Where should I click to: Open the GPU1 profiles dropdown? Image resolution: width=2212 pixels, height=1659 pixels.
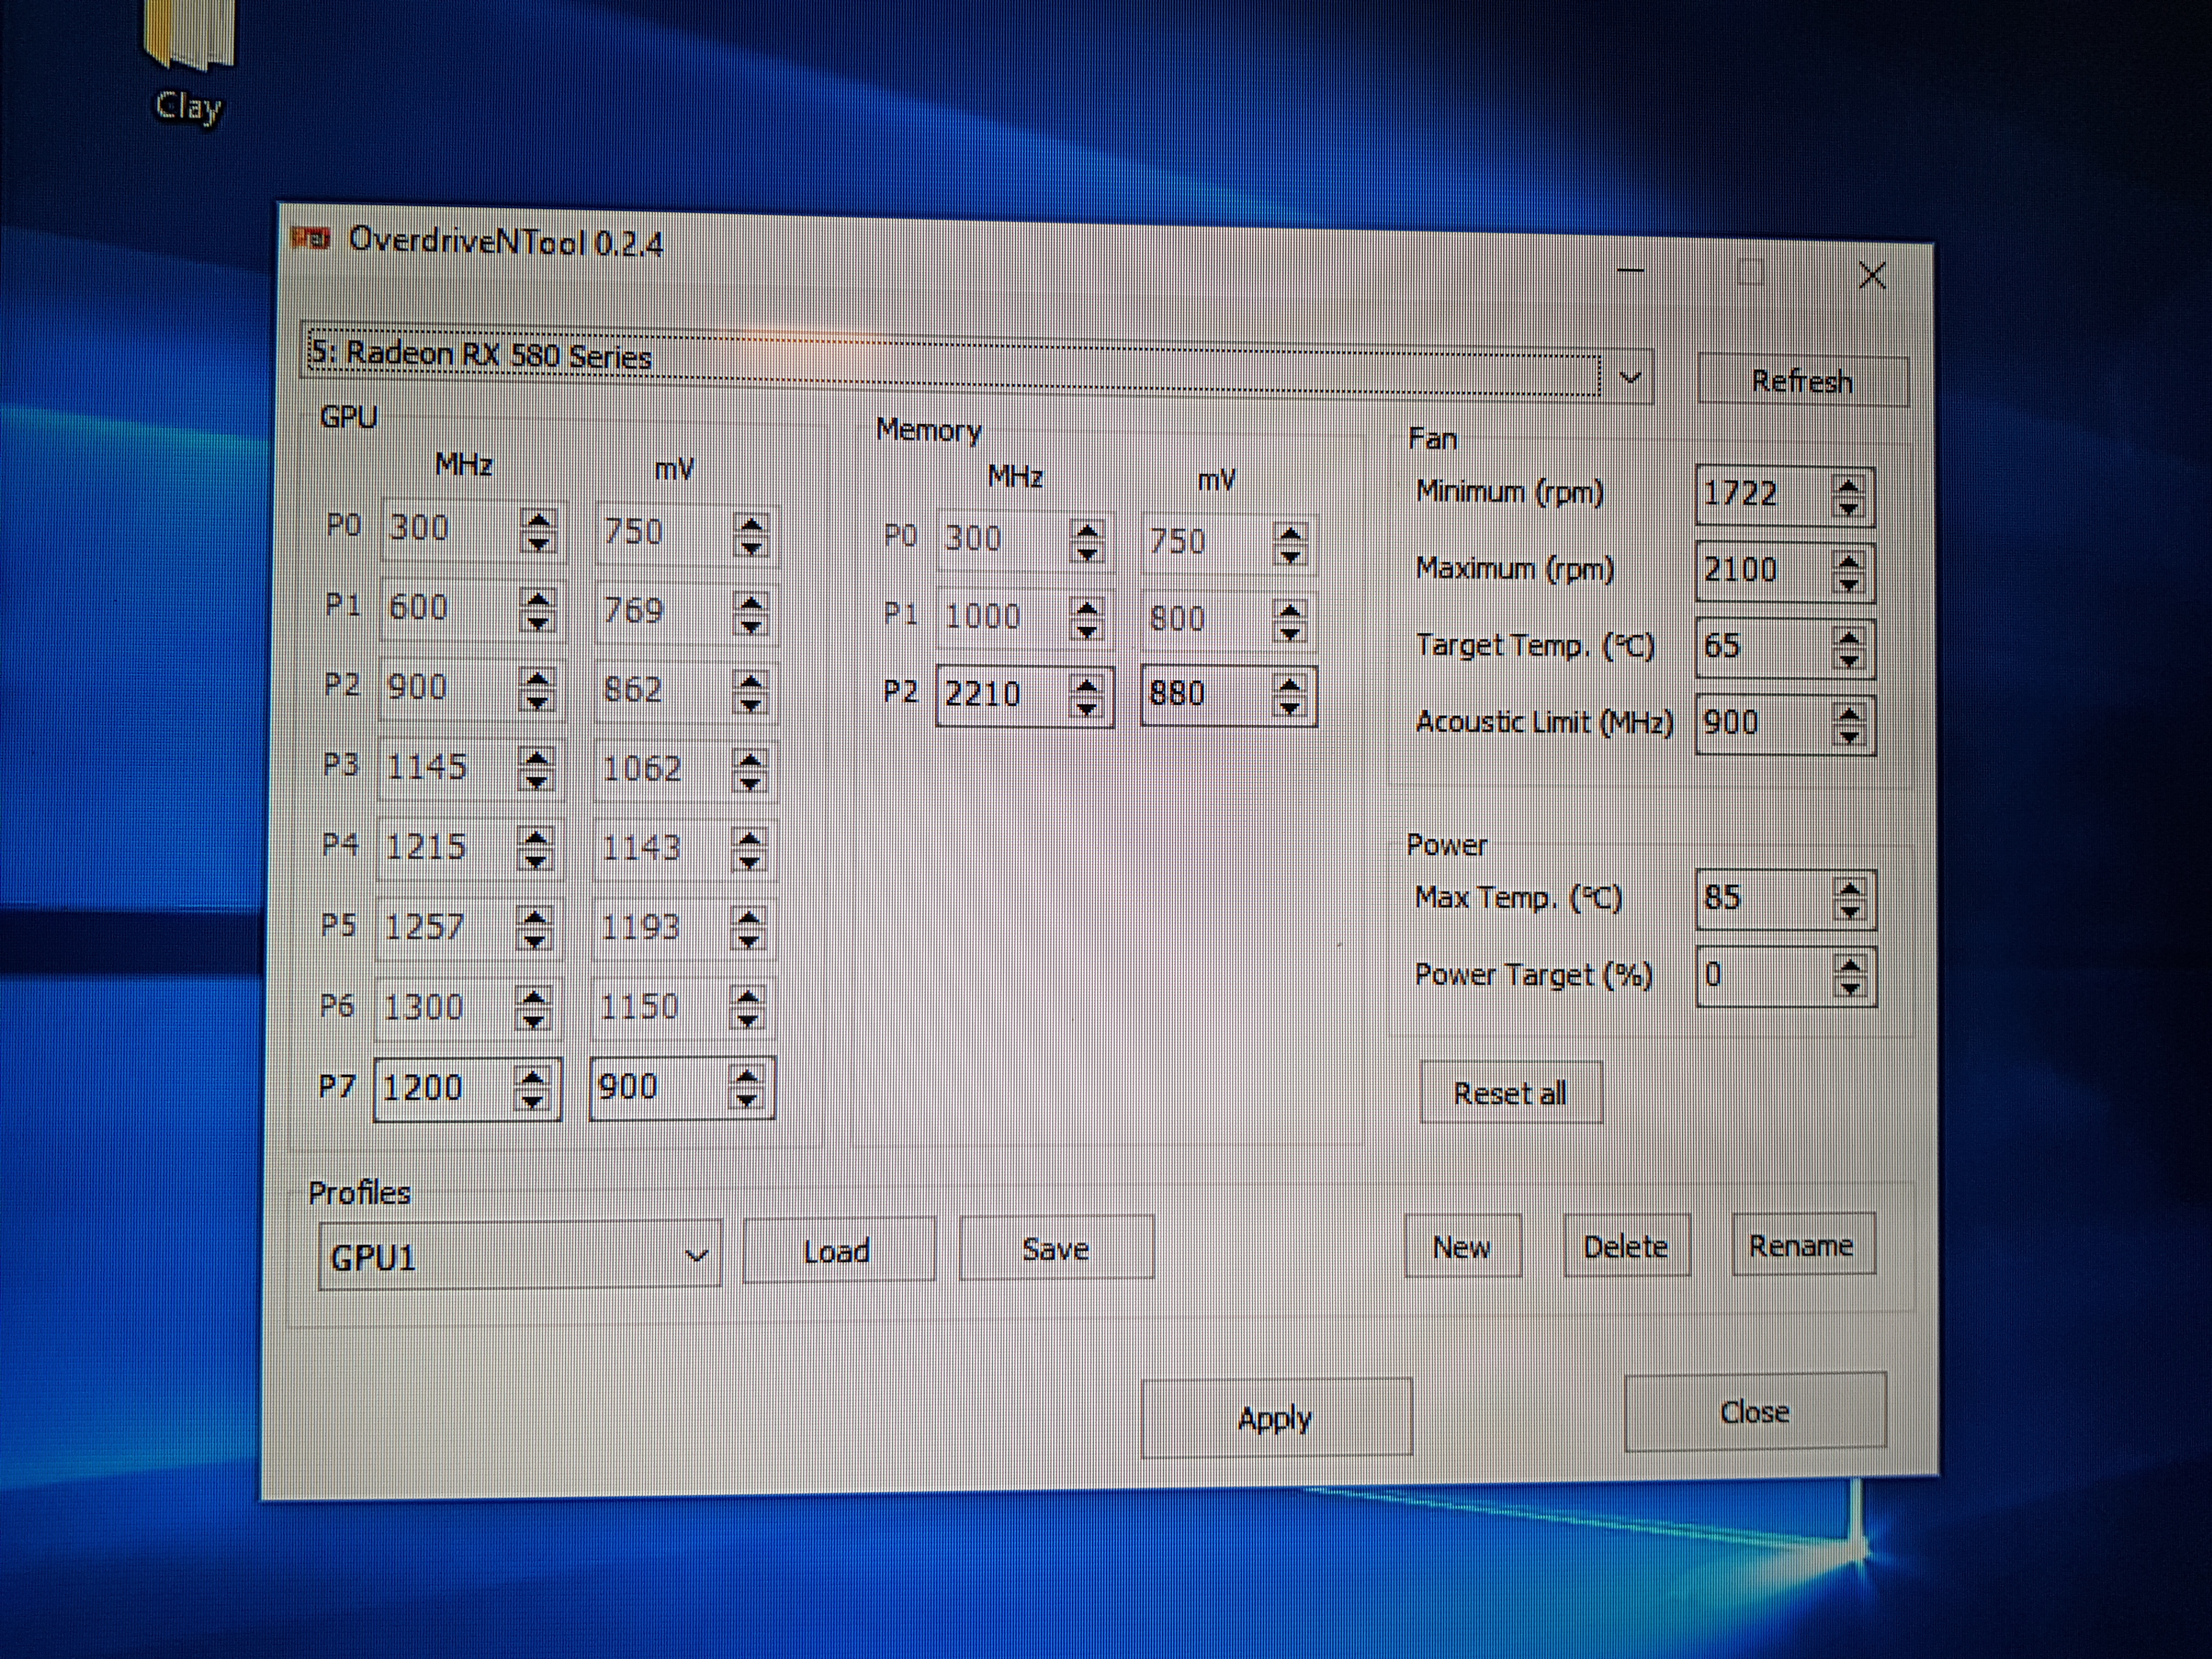pyautogui.click(x=520, y=1256)
